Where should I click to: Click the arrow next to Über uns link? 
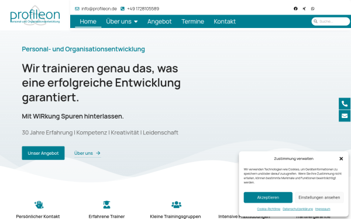(x=98, y=153)
